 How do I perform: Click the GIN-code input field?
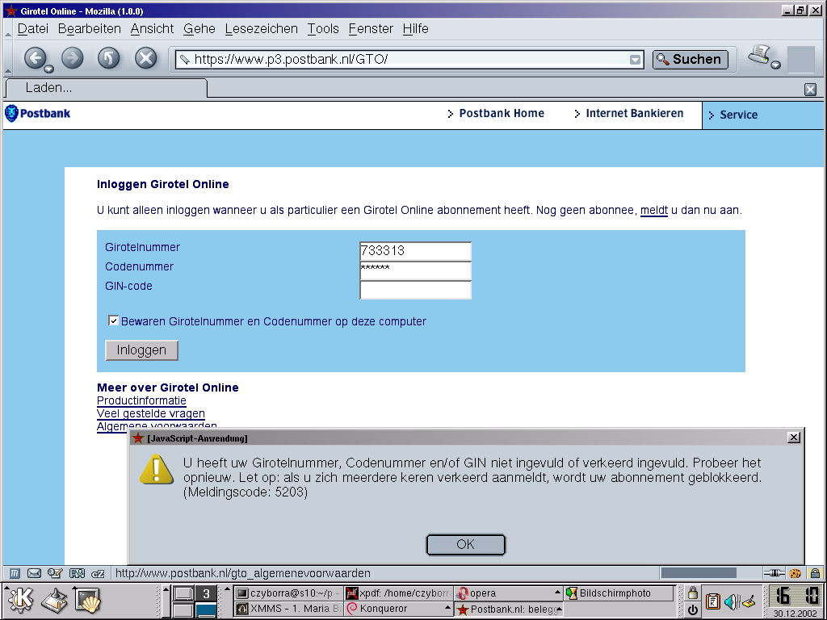[415, 290]
